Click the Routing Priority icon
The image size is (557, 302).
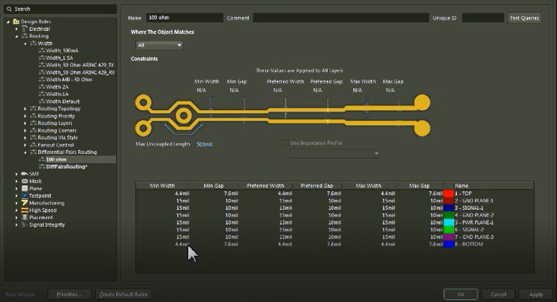coord(34,116)
